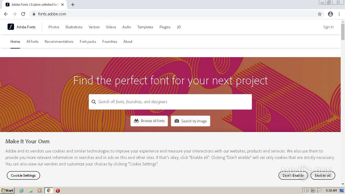Bookmark this page with the star icon
The height and width of the screenshot is (194, 345).
click(320, 14)
